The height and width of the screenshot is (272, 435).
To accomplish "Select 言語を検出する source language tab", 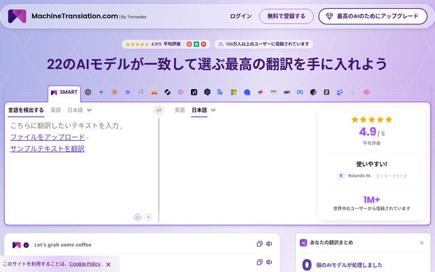I will coord(26,110).
